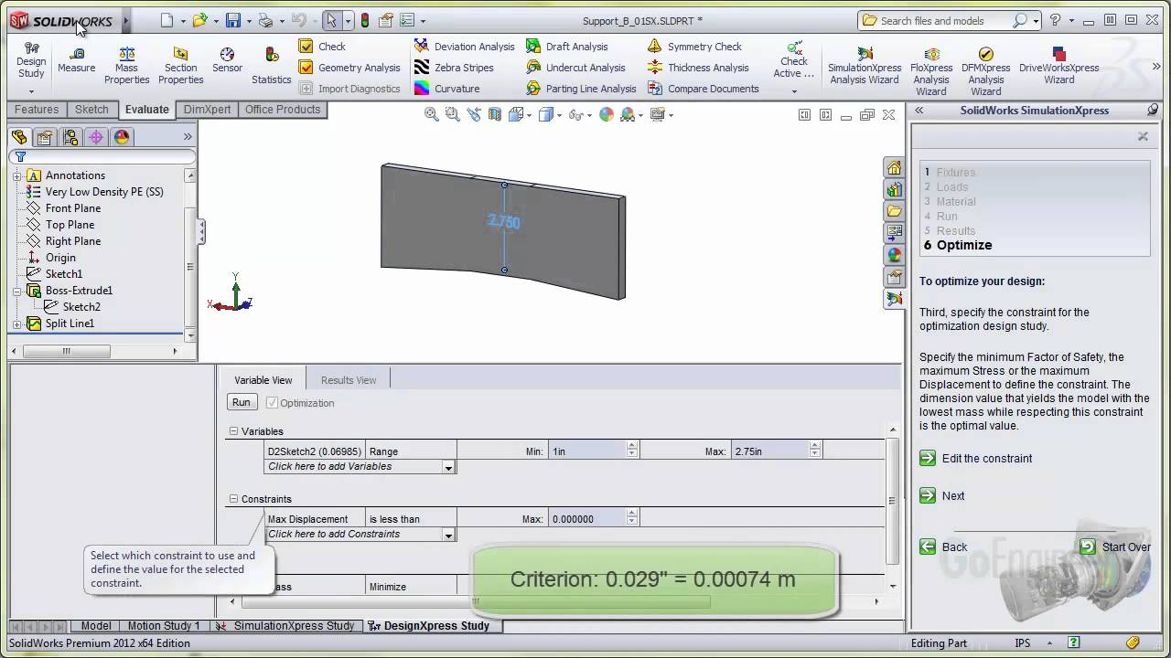The height and width of the screenshot is (658, 1171).
Task: Increment the Min value stepper
Action: pyautogui.click(x=632, y=448)
